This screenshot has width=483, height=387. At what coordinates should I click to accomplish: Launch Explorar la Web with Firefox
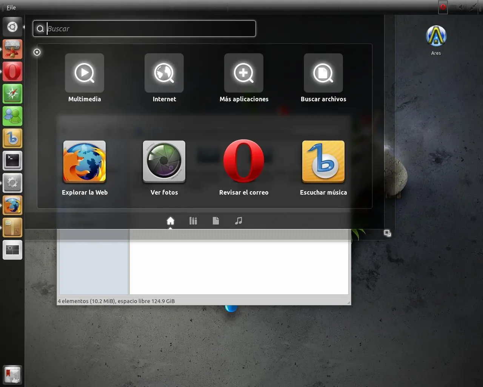point(85,162)
